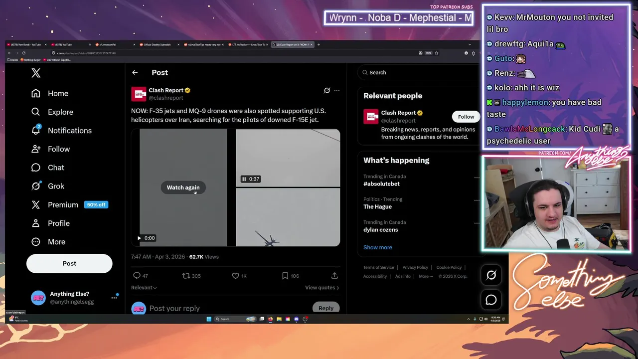The width and height of the screenshot is (638, 359).
Task: Follow Clash Report in Relevant people
Action: 466,117
